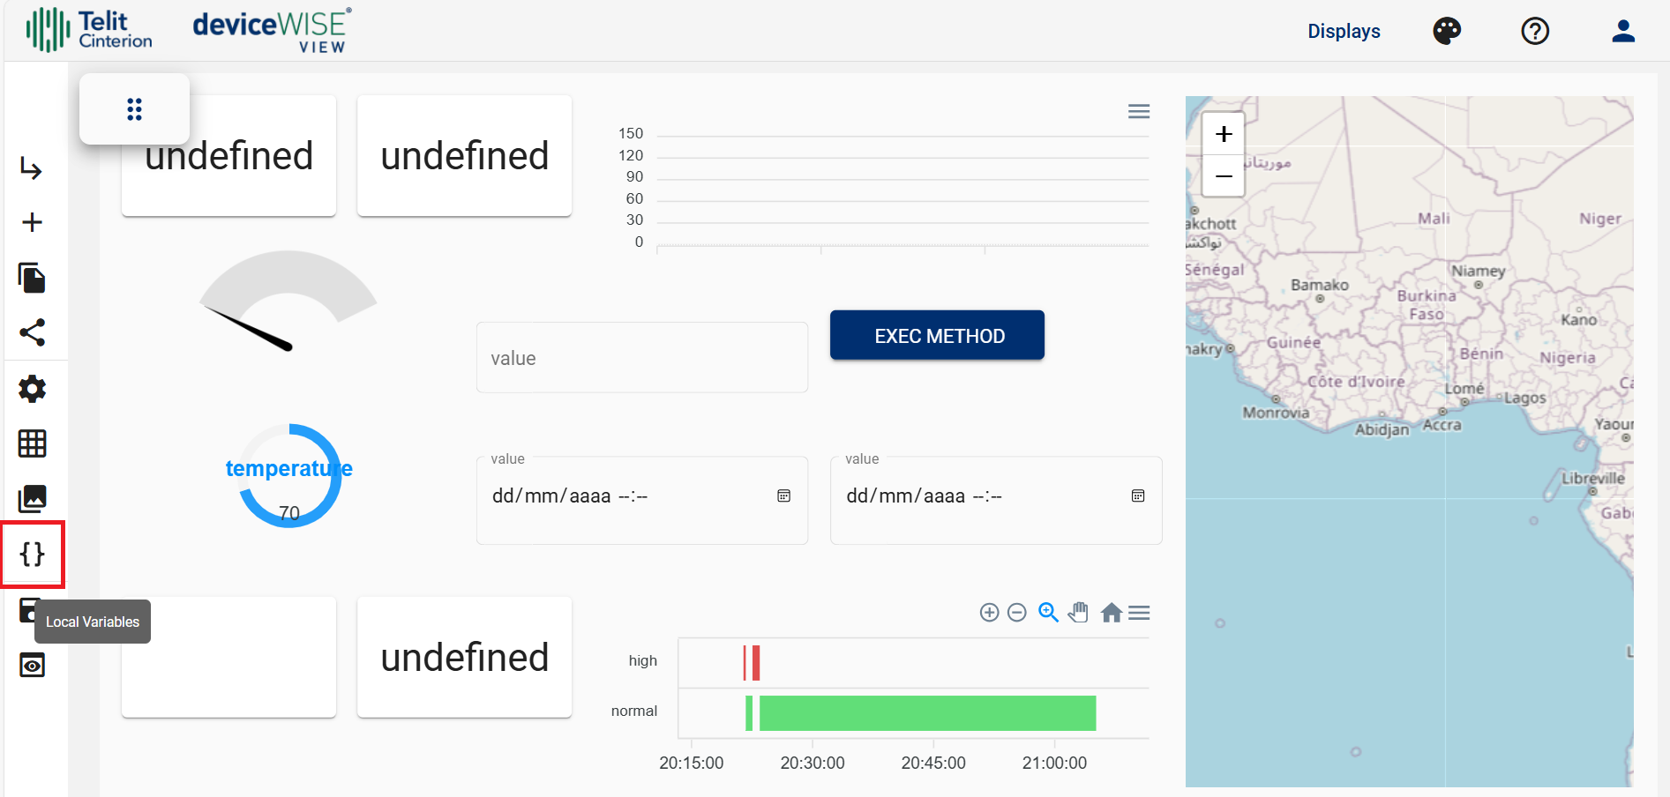
Task: Open the timeline chart hamburger menu
Action: (x=1139, y=613)
